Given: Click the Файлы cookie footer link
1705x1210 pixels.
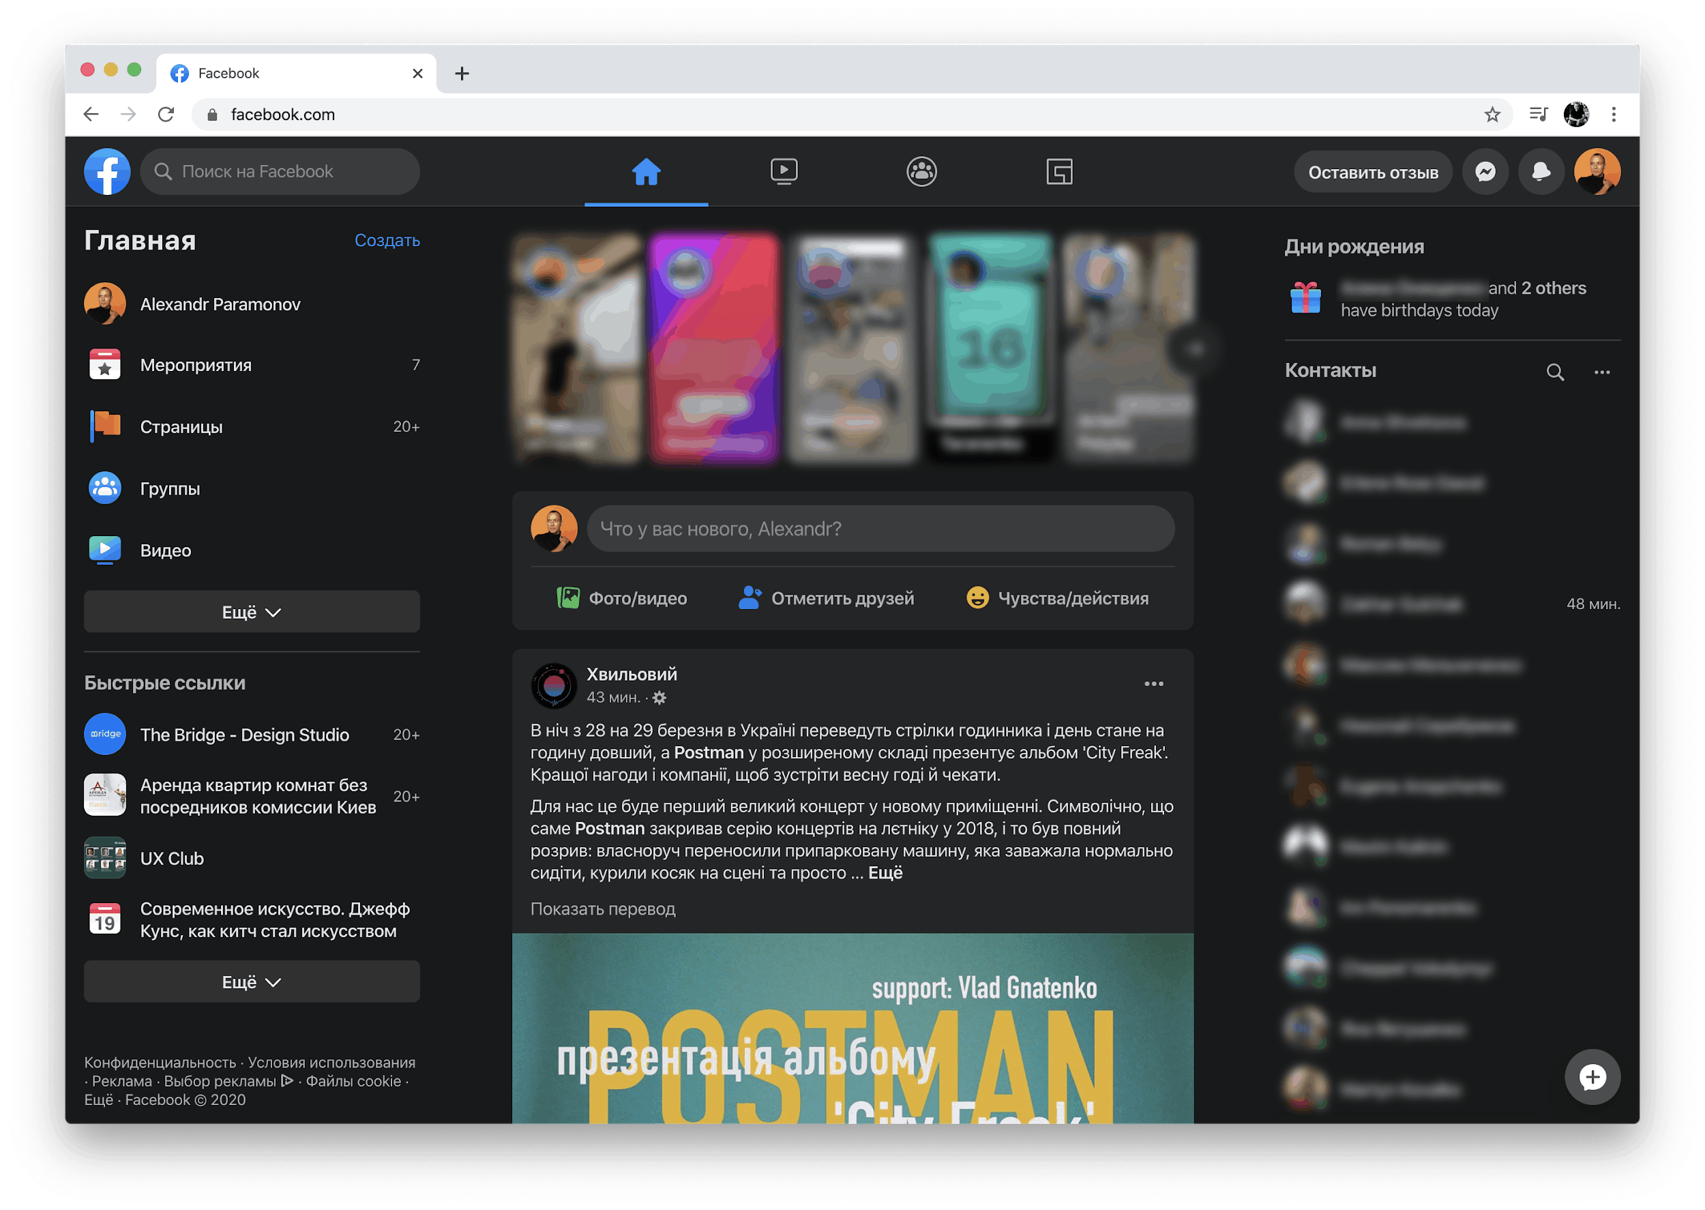Looking at the screenshot, I should coord(353,1081).
